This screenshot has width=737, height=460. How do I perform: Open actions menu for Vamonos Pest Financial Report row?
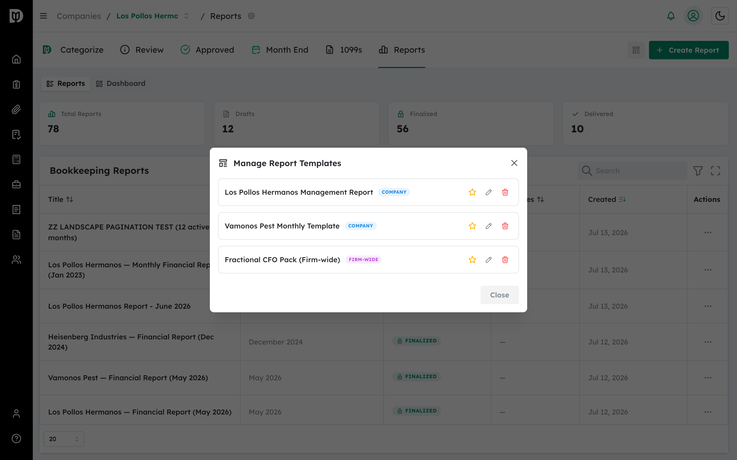pyautogui.click(x=708, y=378)
